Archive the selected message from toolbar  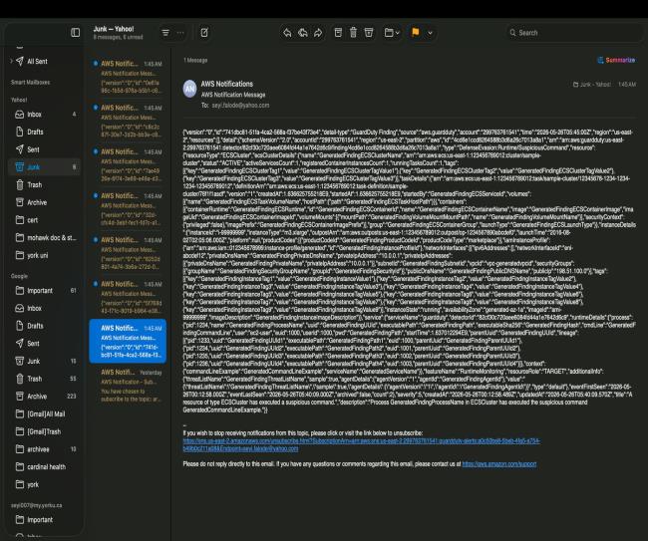pyautogui.click(x=338, y=32)
